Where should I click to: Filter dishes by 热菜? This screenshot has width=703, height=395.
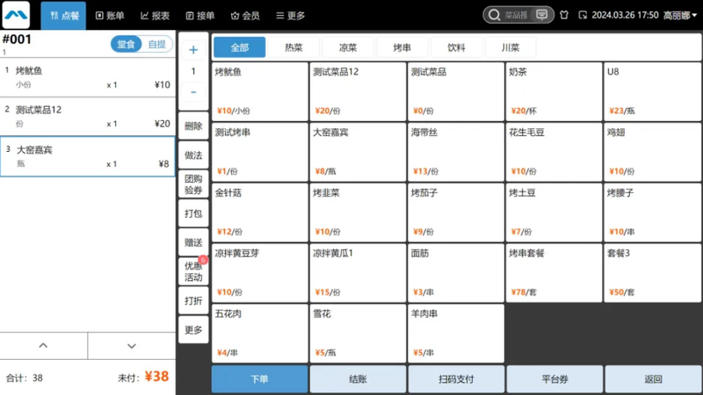tap(294, 47)
